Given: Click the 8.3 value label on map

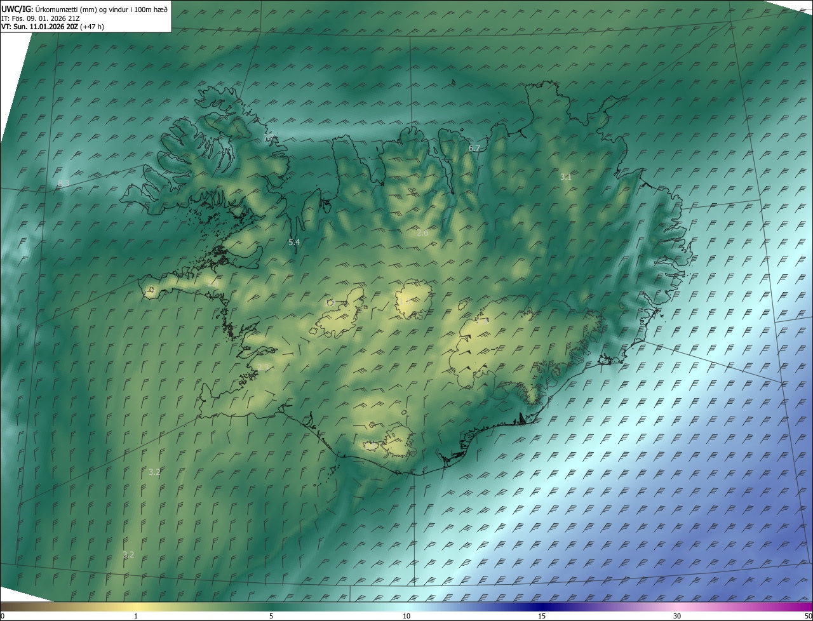Looking at the screenshot, I should [x=64, y=184].
